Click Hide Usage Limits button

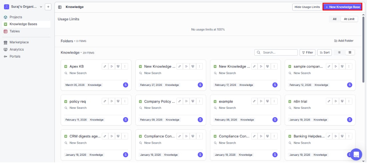[307, 7]
